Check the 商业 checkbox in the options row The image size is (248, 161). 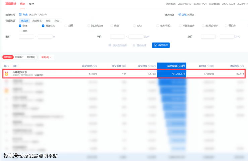click(112, 26)
